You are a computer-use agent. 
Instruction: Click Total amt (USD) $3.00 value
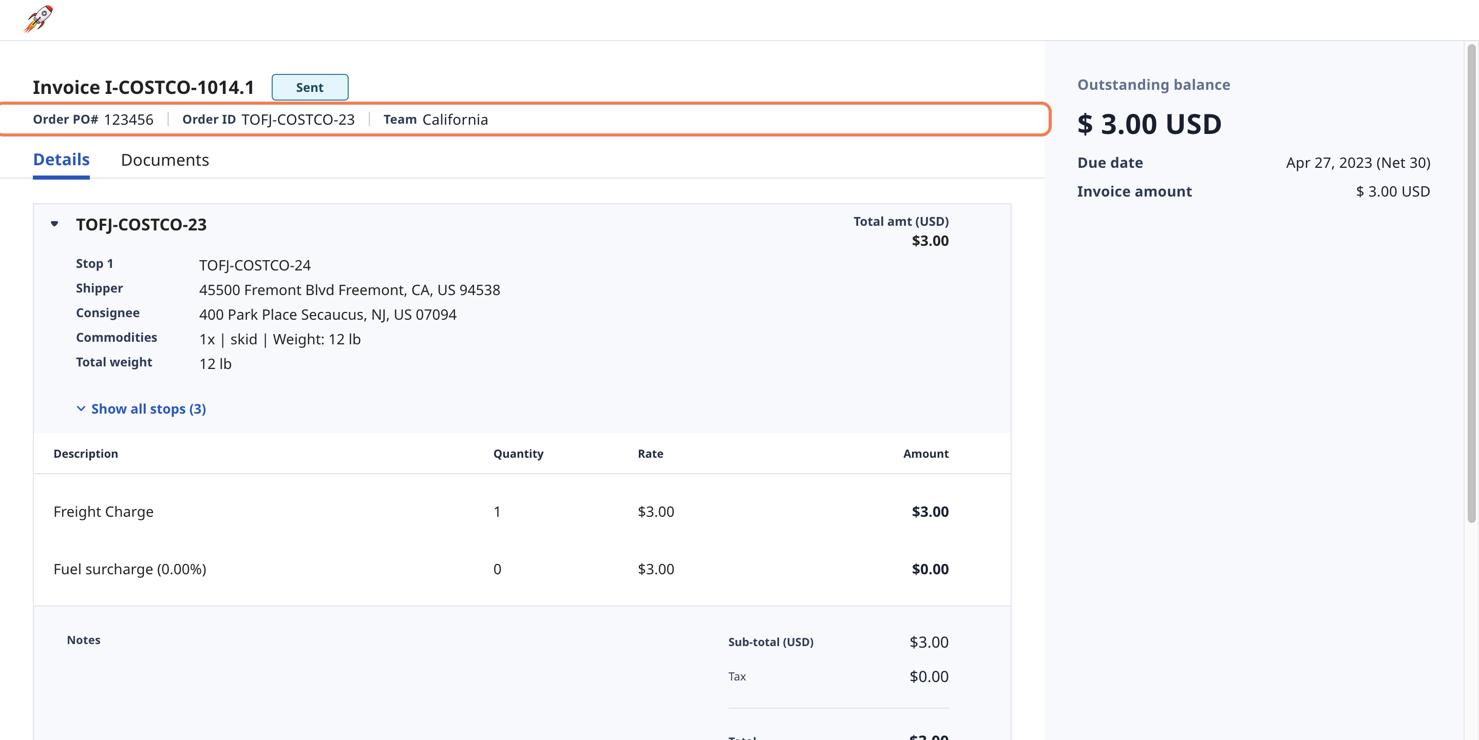pos(930,240)
